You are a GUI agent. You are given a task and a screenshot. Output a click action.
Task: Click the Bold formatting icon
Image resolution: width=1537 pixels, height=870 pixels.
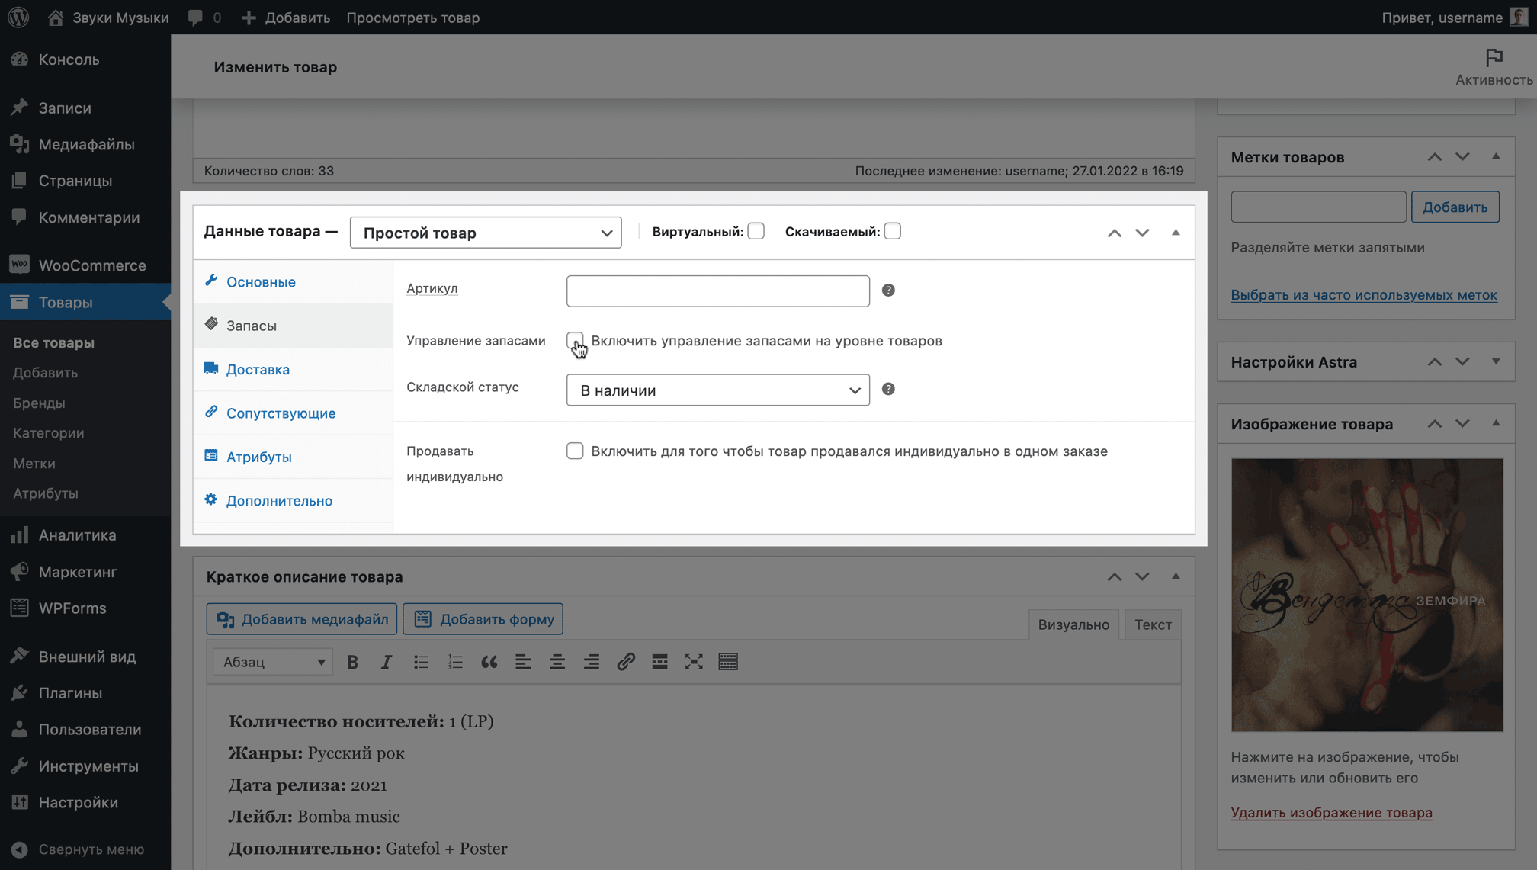pos(352,662)
